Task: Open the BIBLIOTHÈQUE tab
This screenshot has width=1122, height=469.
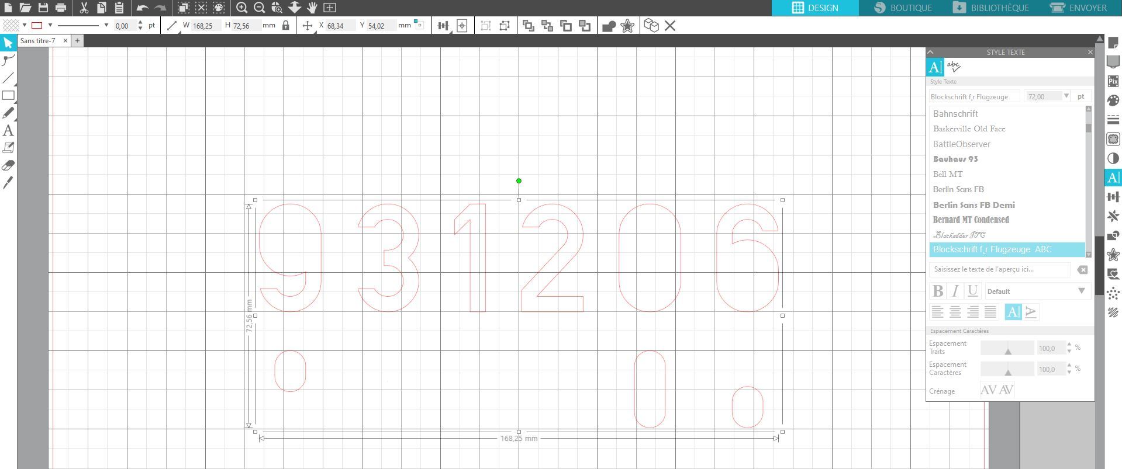Action: [990, 8]
